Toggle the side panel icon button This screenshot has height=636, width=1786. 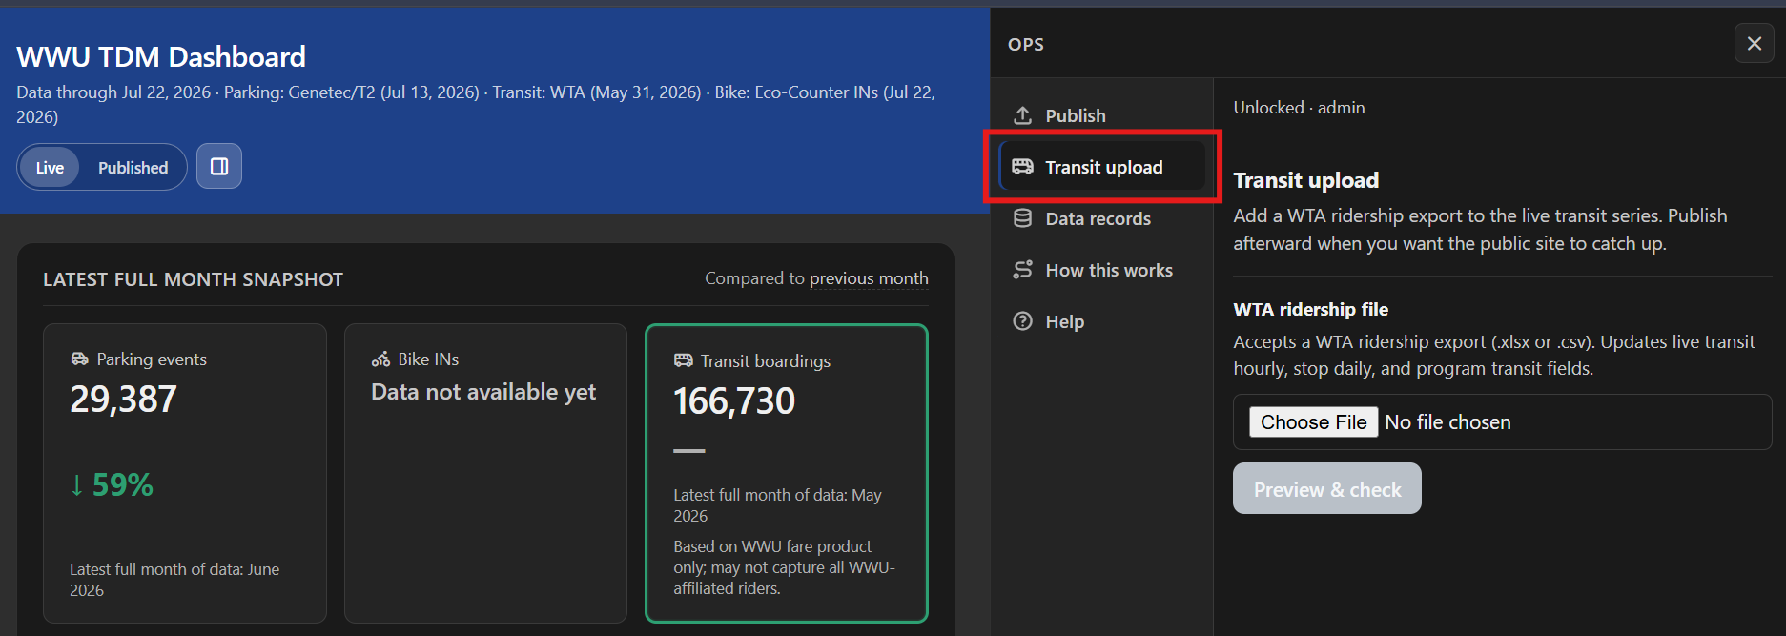point(219,167)
